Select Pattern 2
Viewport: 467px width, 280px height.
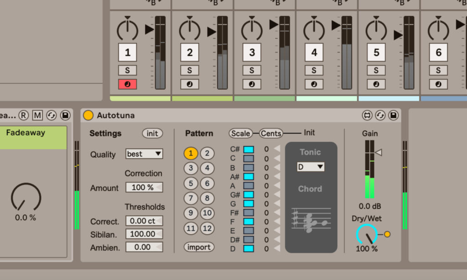pos(208,153)
